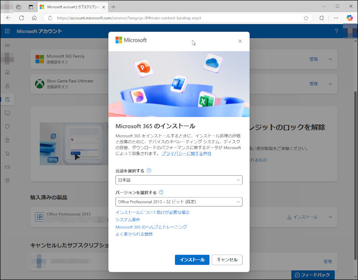This screenshot has height=280, width=358.
Task: Click the Xbox logo in the subscription row
Action: (40, 84)
